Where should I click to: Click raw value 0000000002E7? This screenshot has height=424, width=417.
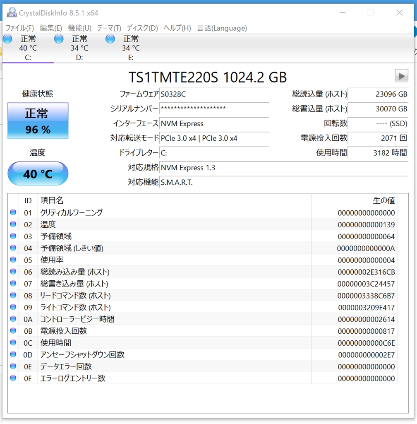click(367, 355)
